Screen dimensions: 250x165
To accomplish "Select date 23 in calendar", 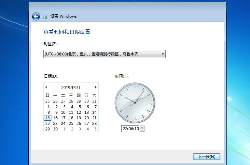I will click(55, 124).
